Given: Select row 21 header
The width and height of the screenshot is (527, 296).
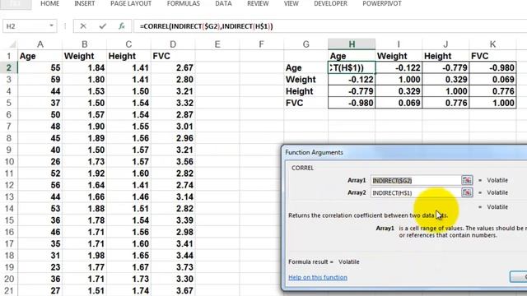Looking at the screenshot, I should [x=9, y=290].
